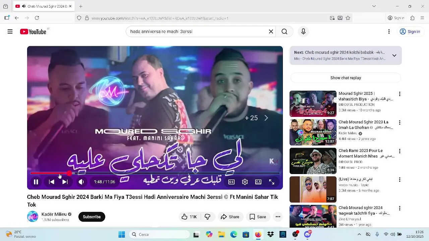This screenshot has height=241, width=429.
Task: Pause the video playback
Action: coord(36,182)
